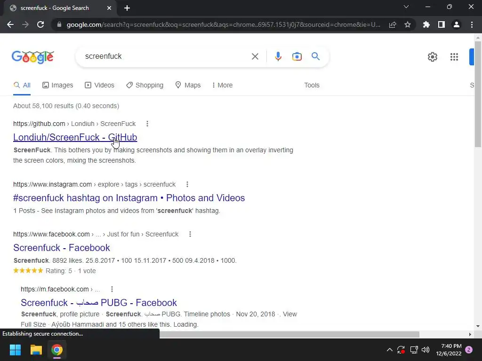
Task: Click the search input field
Action: tap(165, 56)
